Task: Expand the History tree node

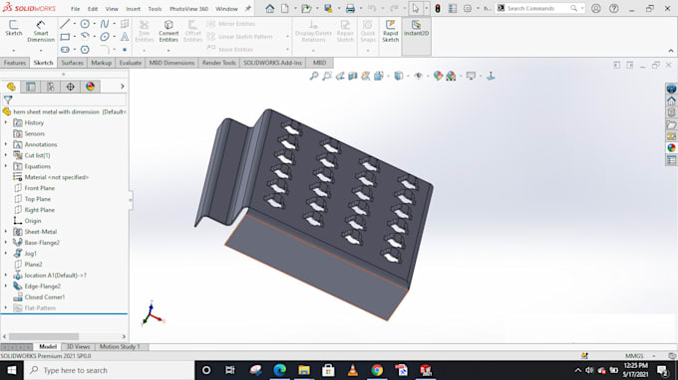Action: 6,123
